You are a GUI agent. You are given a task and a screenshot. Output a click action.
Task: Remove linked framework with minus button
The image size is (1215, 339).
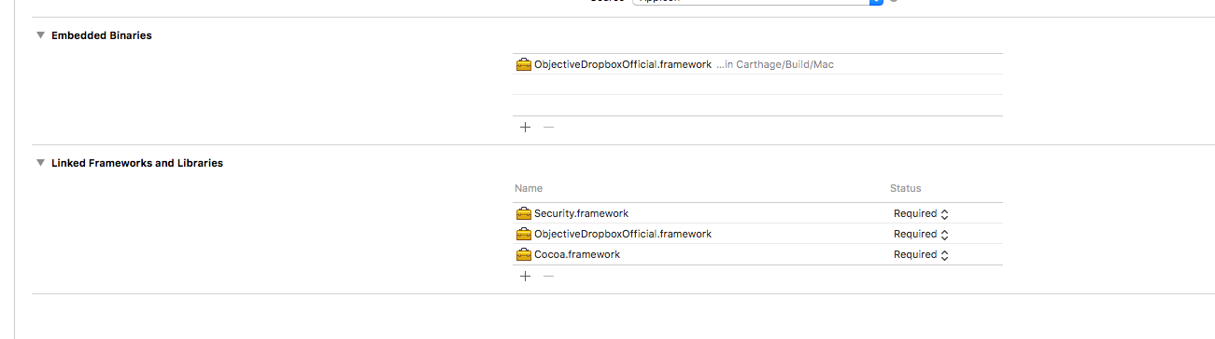pyautogui.click(x=548, y=276)
